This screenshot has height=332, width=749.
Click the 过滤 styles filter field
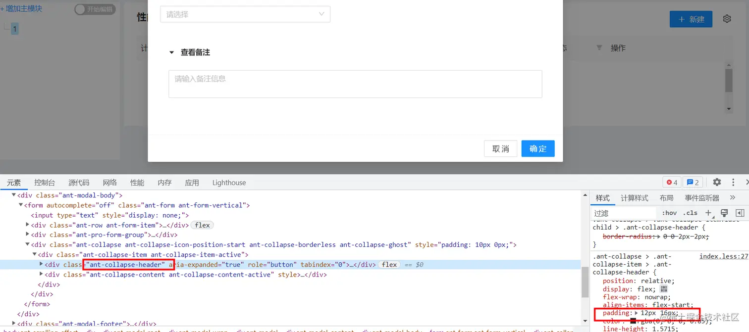point(624,213)
